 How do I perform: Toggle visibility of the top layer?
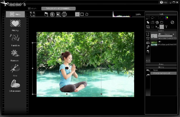[159, 34]
